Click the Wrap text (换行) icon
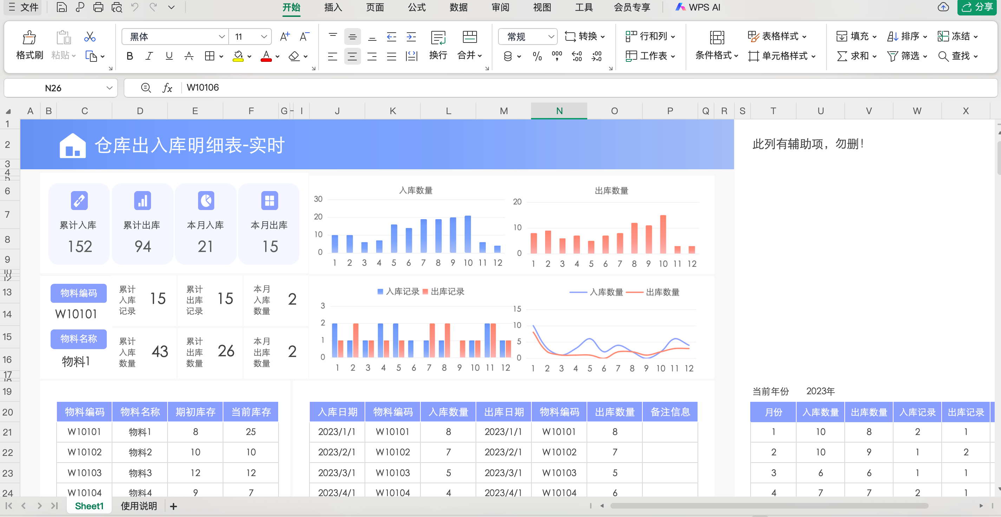Image resolution: width=1001 pixels, height=517 pixels. [x=438, y=38]
